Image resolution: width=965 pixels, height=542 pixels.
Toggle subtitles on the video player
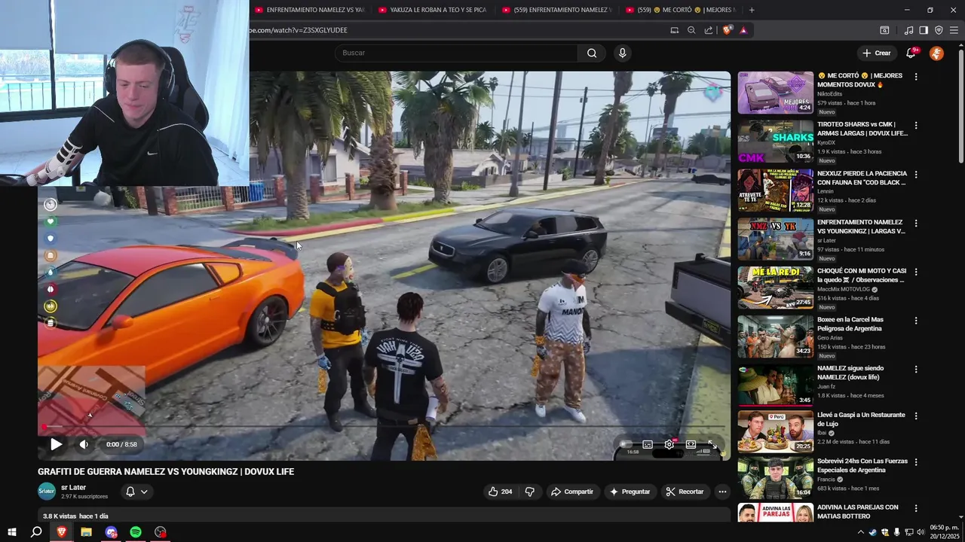point(647,444)
